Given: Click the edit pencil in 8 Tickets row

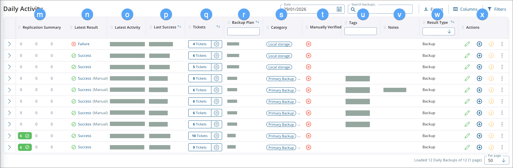Looking at the screenshot, I should point(467,78).
